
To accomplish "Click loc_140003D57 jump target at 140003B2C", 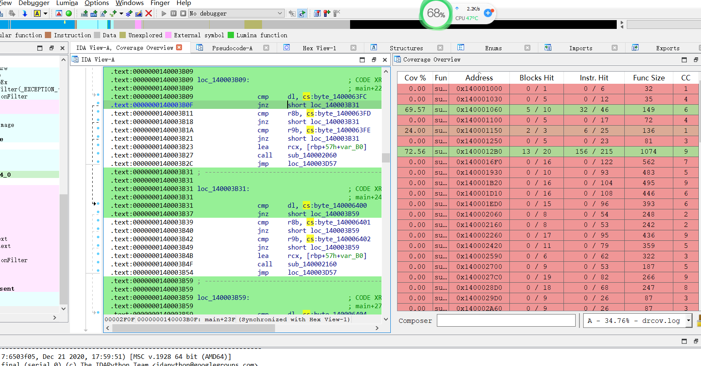I will (312, 164).
